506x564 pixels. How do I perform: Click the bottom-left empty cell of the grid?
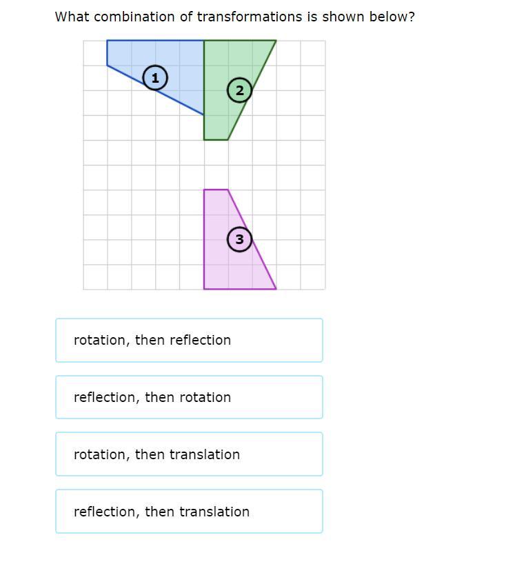[95, 276]
